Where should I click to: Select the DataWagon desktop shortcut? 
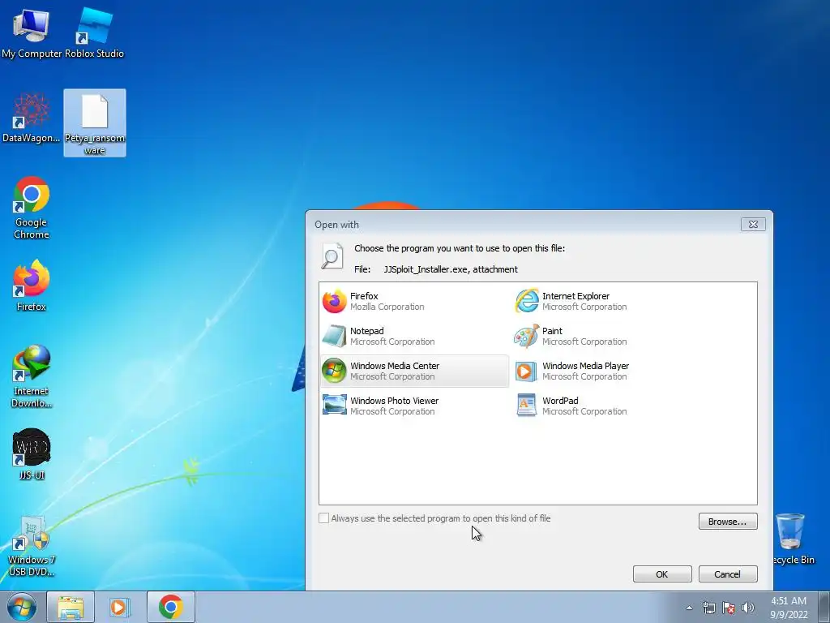32,118
